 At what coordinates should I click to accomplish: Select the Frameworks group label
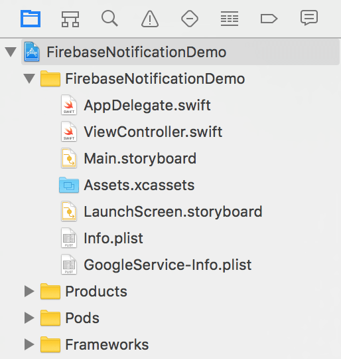point(107,344)
